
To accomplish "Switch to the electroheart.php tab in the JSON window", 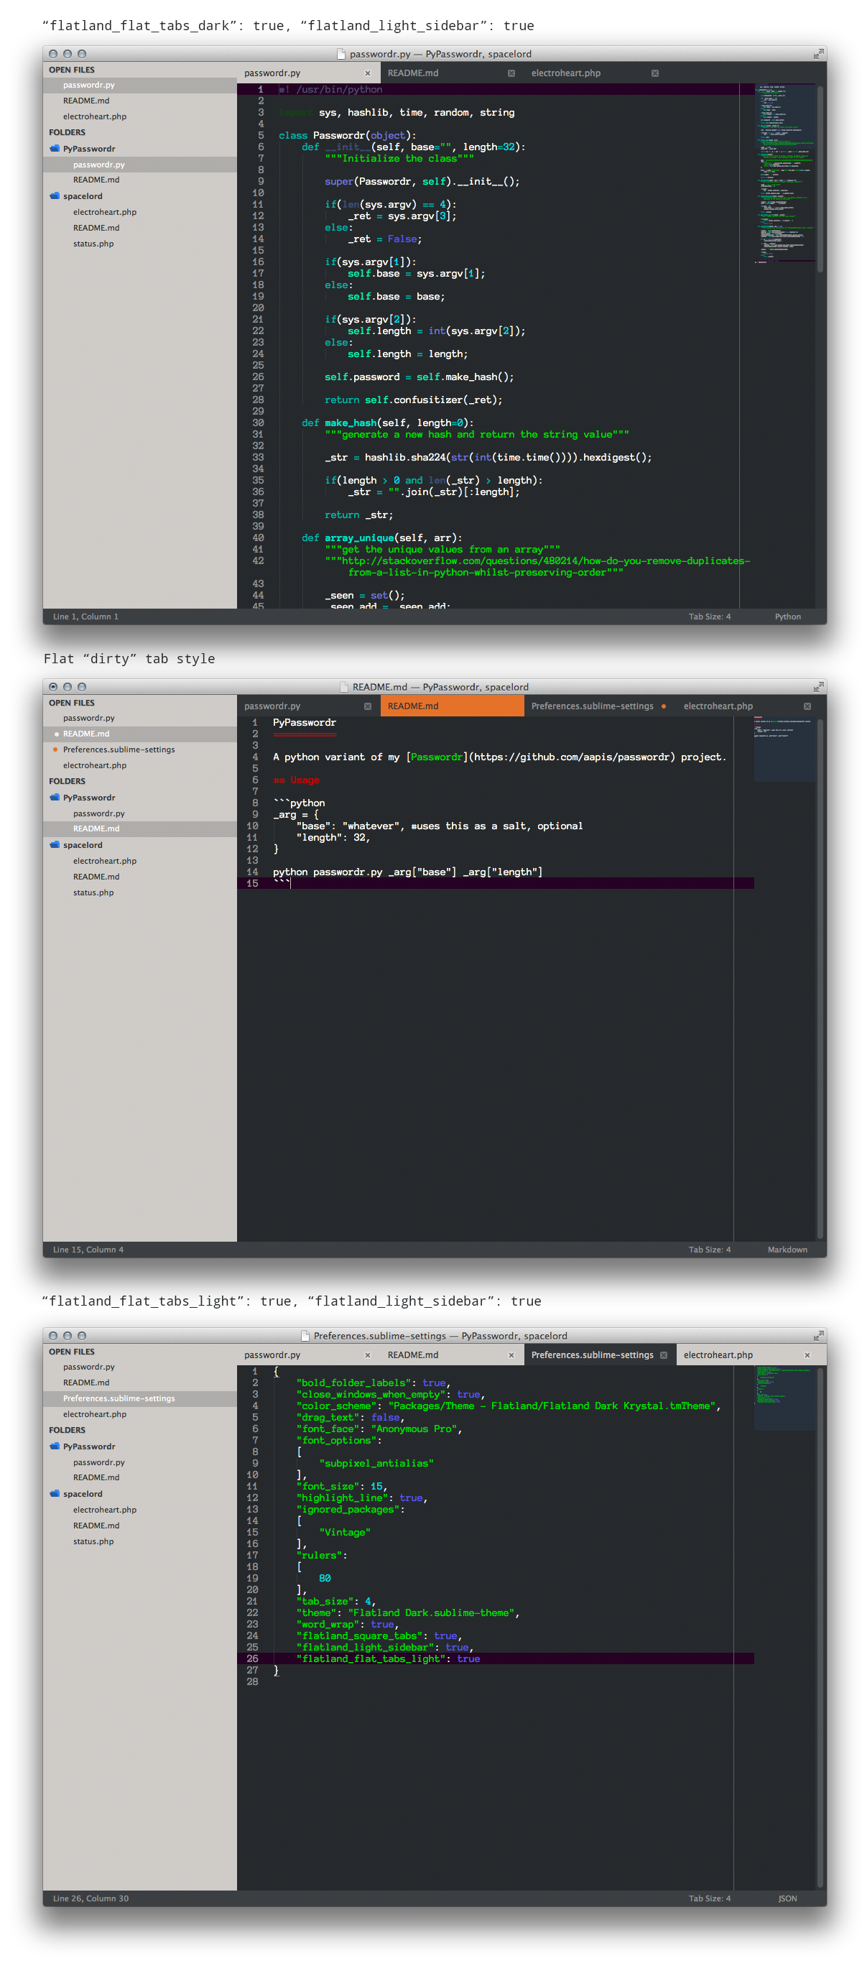I will pyautogui.click(x=718, y=1355).
